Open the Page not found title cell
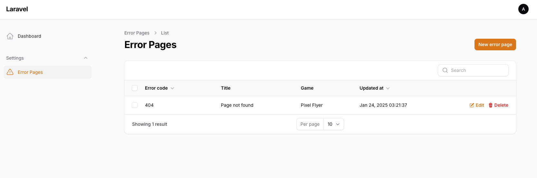The height and width of the screenshot is (178, 537). pos(237,105)
